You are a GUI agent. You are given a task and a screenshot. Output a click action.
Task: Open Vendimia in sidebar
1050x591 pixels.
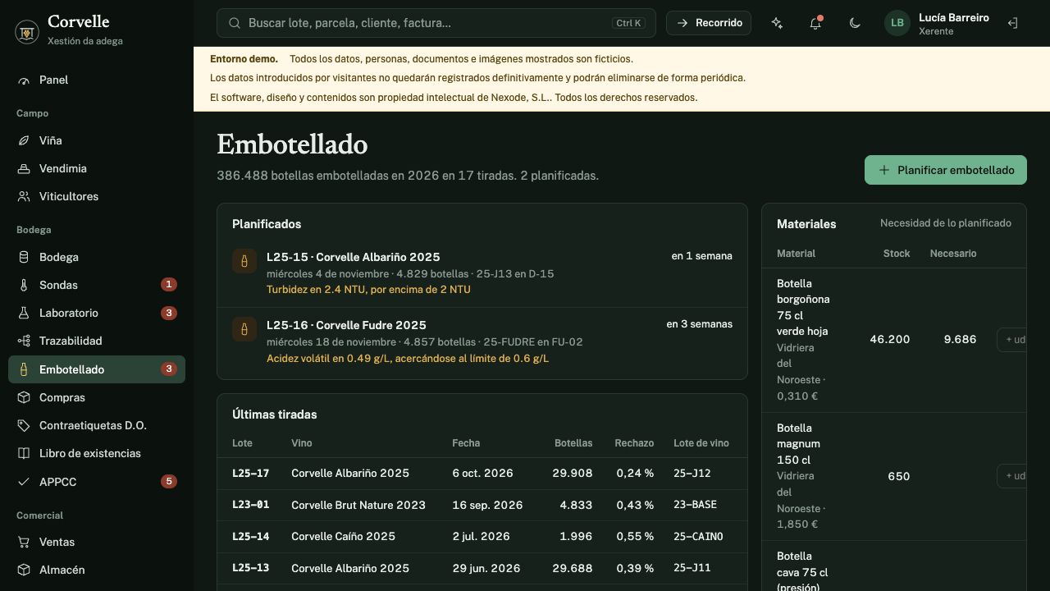pyautogui.click(x=97, y=168)
